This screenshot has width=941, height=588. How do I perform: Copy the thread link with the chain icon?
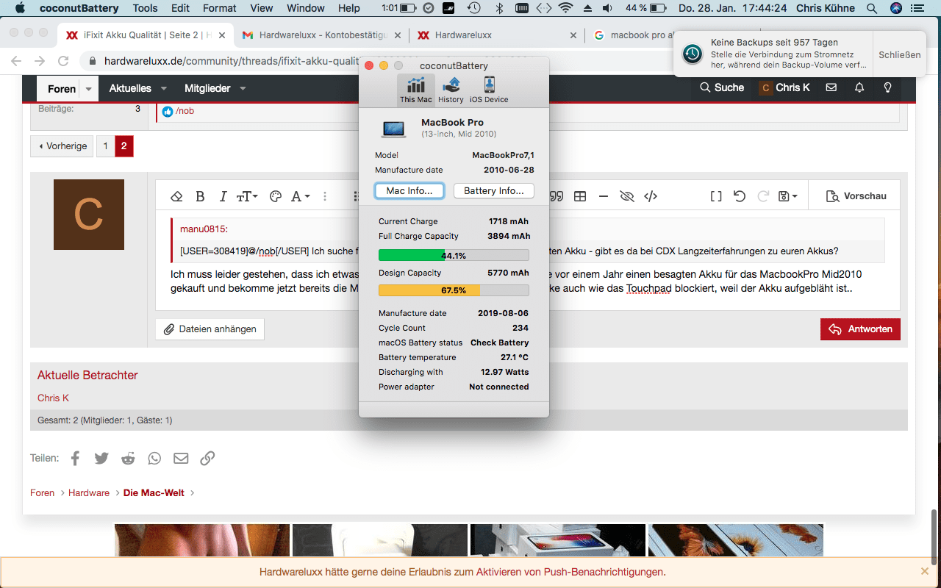pos(207,458)
